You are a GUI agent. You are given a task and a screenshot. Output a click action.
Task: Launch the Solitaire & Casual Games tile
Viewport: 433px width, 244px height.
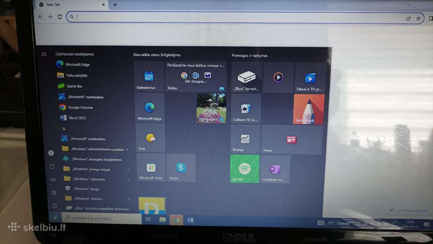coord(246,108)
